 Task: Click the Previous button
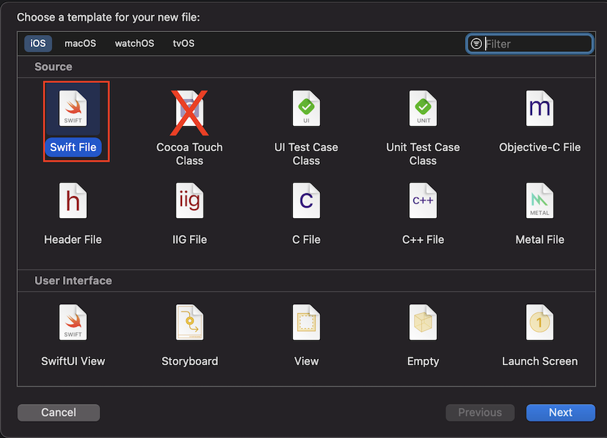[x=480, y=412]
